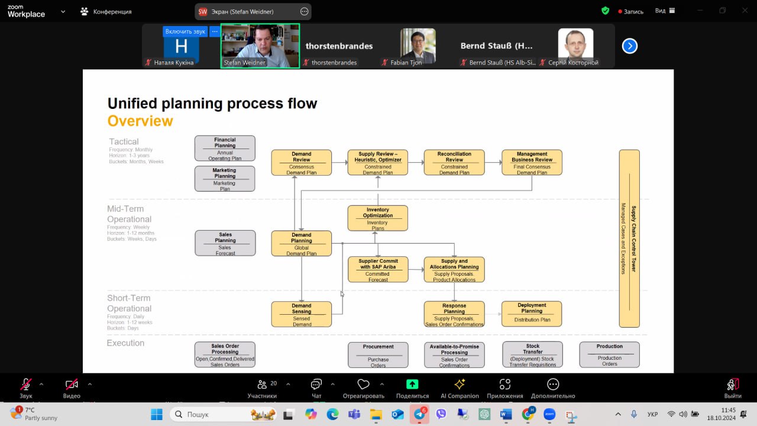This screenshot has height=426, width=757.
Task: Select the Bernd Stauß participant tile
Action: click(497, 46)
